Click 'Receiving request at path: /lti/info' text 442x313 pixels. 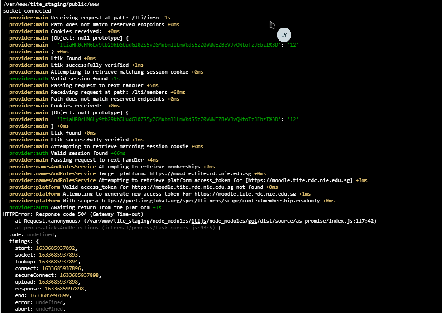click(105, 18)
